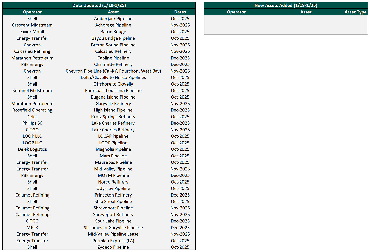Select the 'Achorage Pipeline' asset cell
Viewport: 370px width, 252px height.
point(113,25)
